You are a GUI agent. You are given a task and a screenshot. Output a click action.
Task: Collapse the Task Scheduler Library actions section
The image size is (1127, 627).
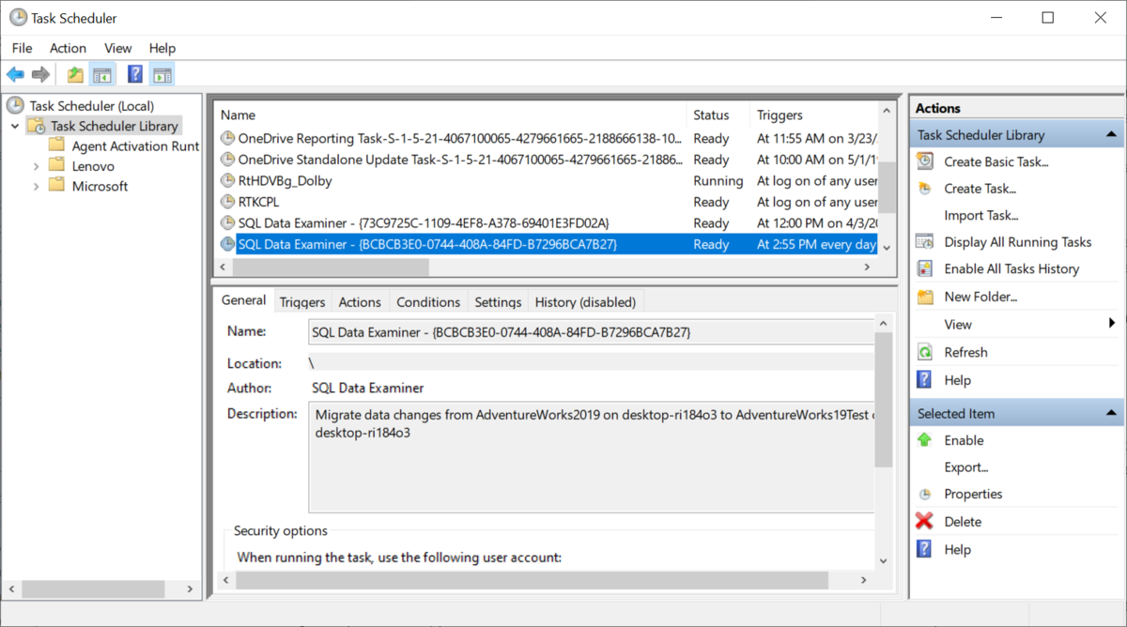(x=1110, y=135)
